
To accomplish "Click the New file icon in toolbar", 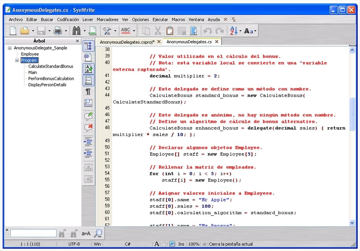I will coord(13,31).
